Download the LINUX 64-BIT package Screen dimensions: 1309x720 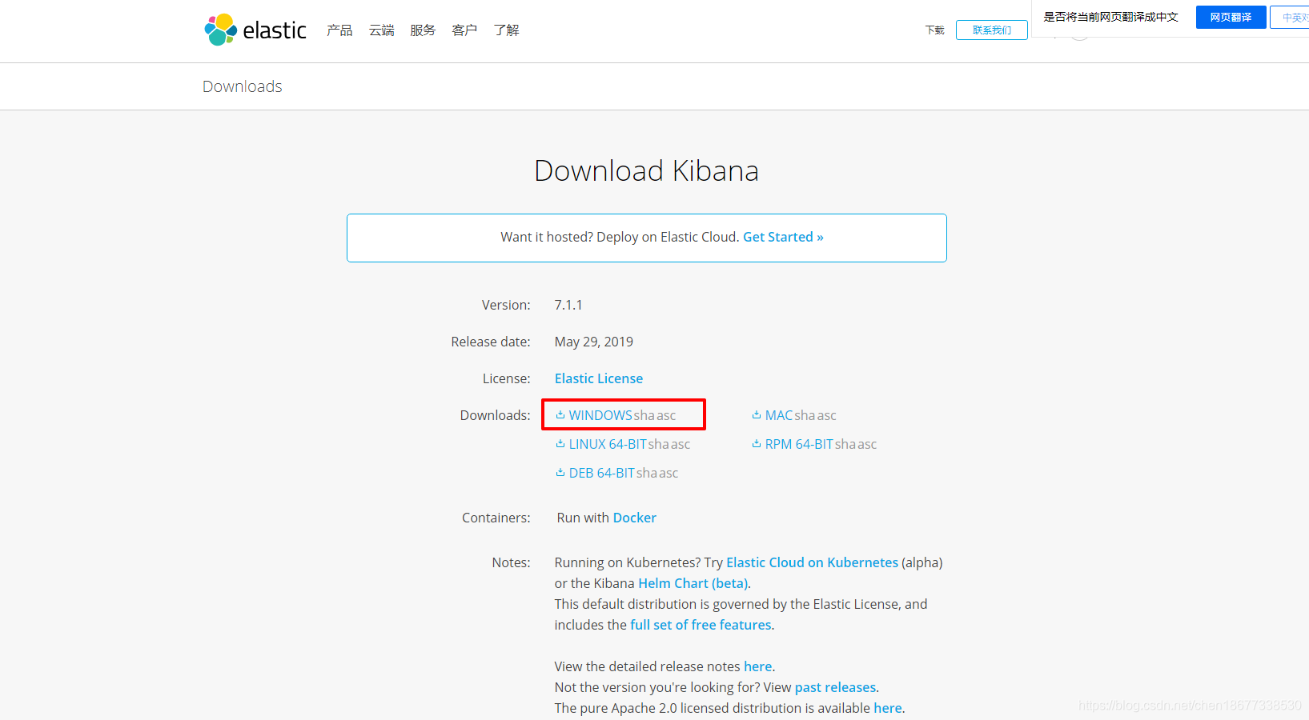[x=608, y=444]
